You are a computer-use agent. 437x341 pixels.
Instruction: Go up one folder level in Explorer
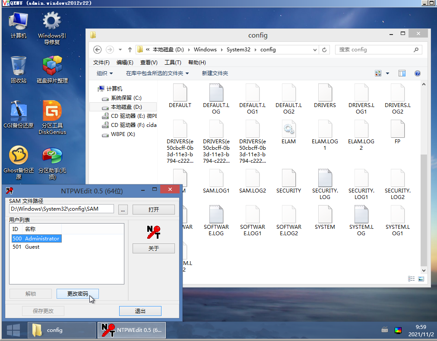tap(130, 50)
